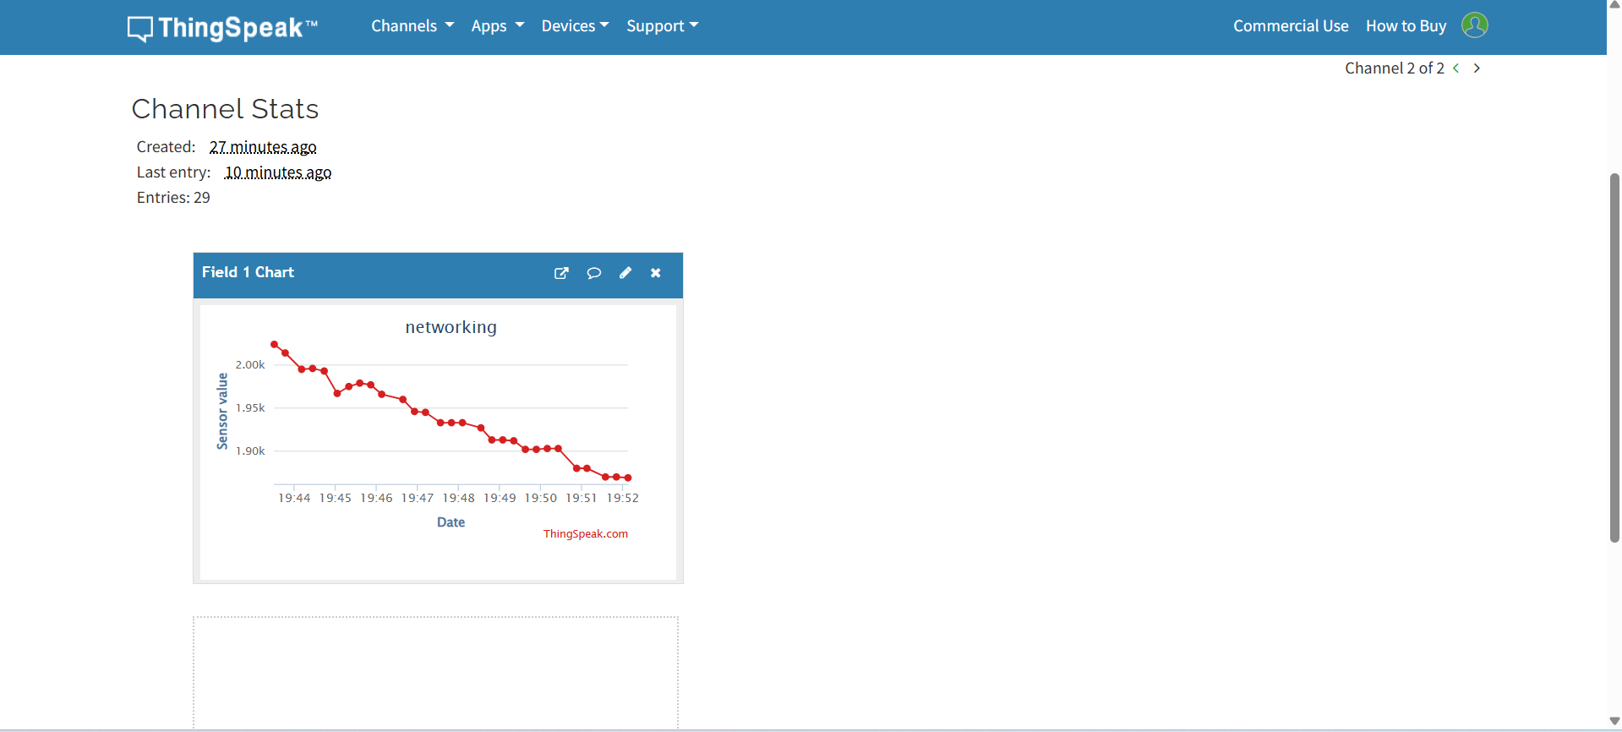Click the vertical scrollbar thumb
The height and width of the screenshot is (732, 1622).
pyautogui.click(x=1614, y=358)
